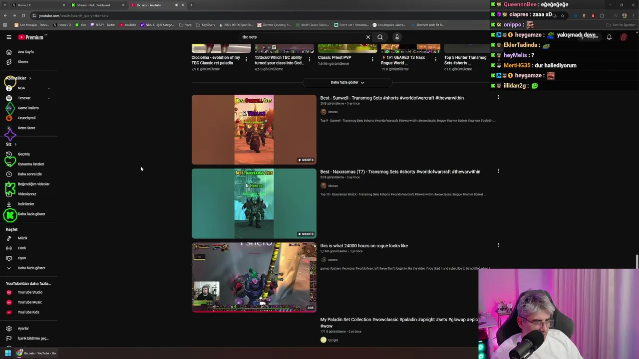
Task: Click the browser address bar URL
Action: point(73,15)
